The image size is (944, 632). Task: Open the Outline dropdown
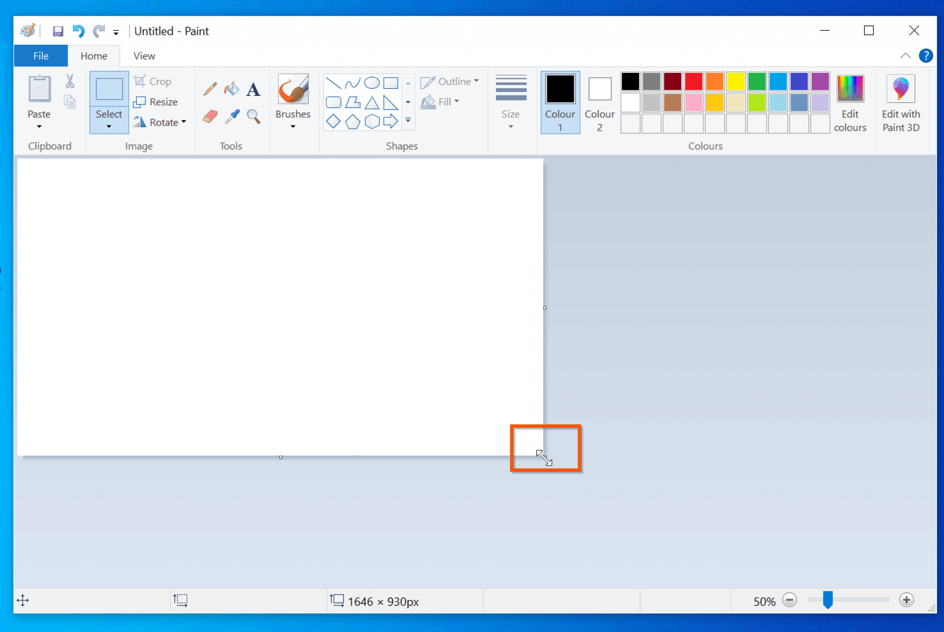tap(450, 81)
